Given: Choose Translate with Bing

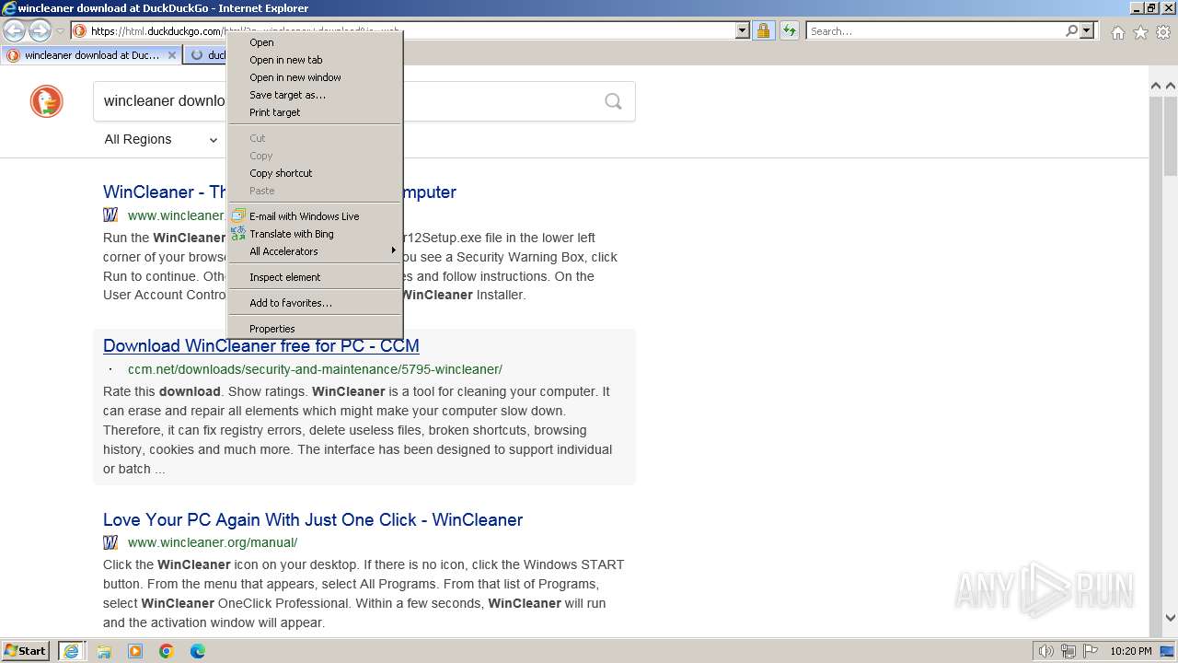Looking at the screenshot, I should pyautogui.click(x=315, y=234).
